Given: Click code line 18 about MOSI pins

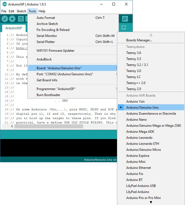Looking at the screenshot, I should (x=64, y=109).
